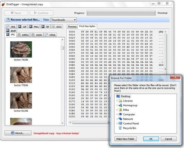Click the Recover selected files icon
Viewport: 184px width, 148px height.
click(9, 20)
